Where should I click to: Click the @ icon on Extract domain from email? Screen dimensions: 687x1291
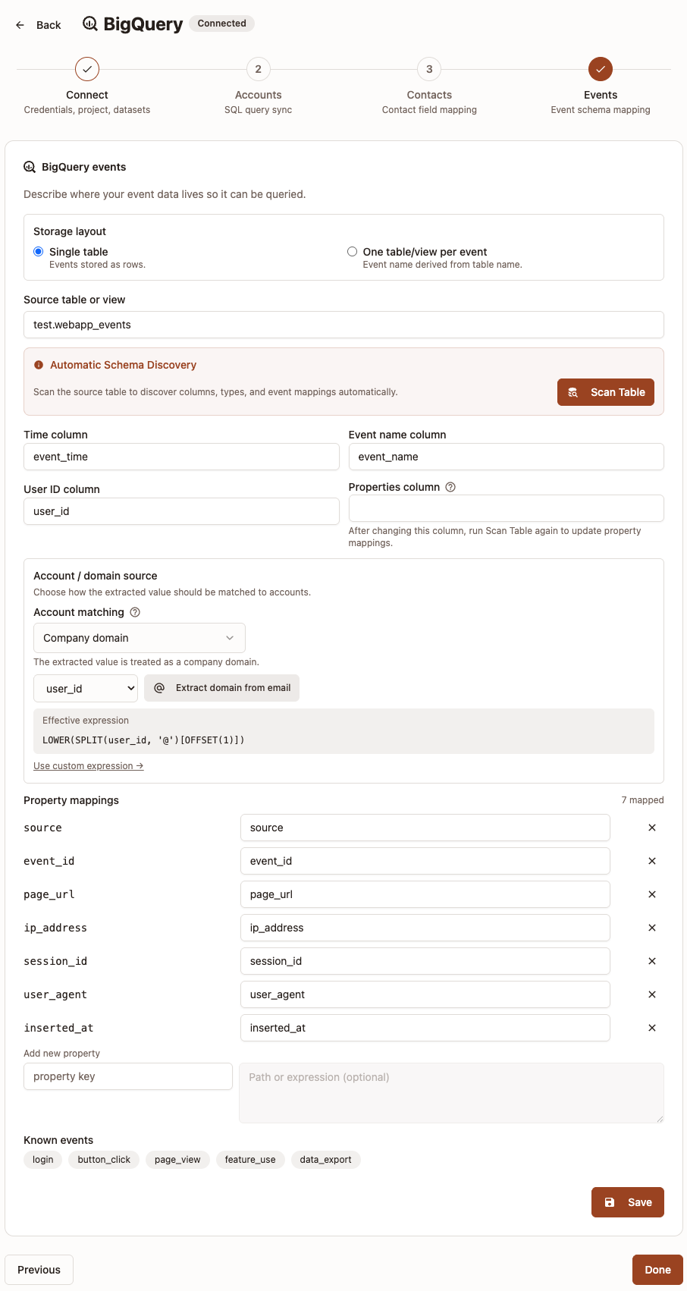158,687
